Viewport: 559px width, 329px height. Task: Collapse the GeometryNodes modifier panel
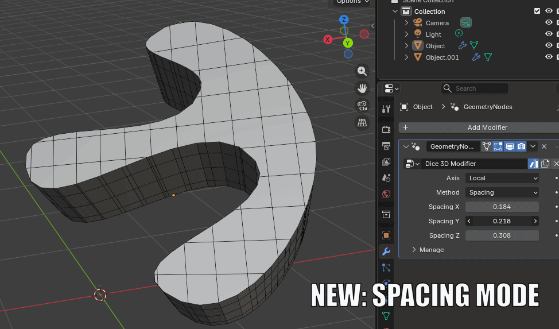coord(406,146)
